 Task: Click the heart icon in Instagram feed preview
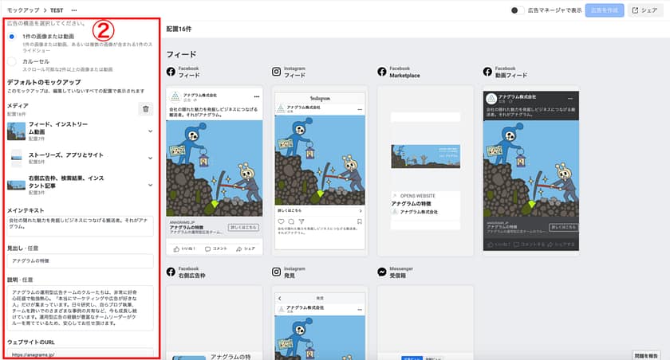[279, 221]
